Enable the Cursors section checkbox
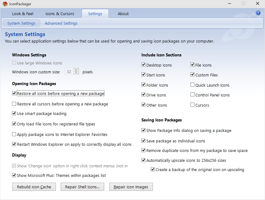The image size is (265, 200). click(x=192, y=105)
